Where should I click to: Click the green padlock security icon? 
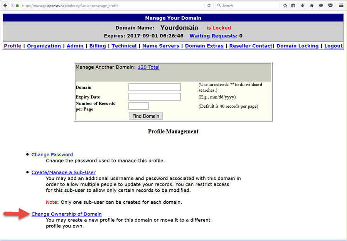(x=17, y=6)
